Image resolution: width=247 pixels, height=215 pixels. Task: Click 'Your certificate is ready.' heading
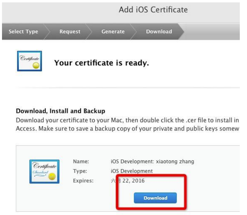101,63
